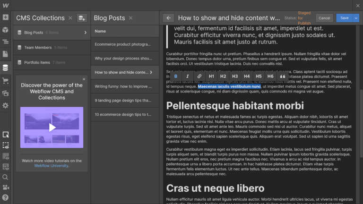The height and width of the screenshot is (204, 363).
Task: Open the Ecommerce cart panel
Action: click(x=6, y=81)
